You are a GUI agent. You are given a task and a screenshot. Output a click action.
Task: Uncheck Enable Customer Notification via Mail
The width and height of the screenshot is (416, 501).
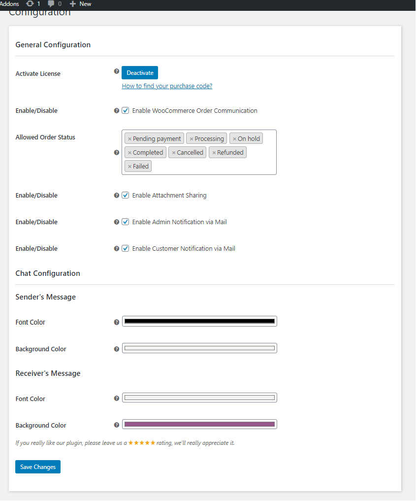point(126,249)
